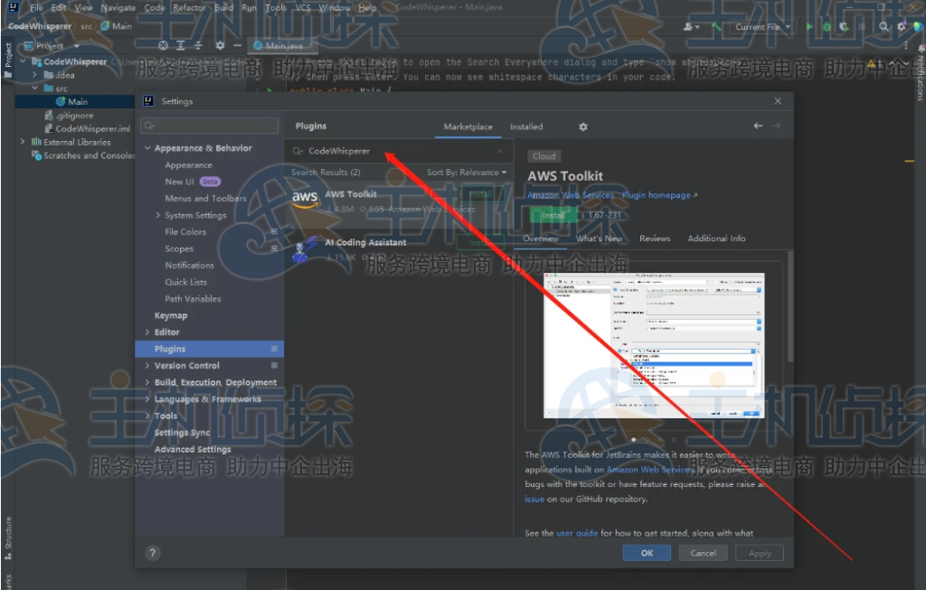This screenshot has height=590, width=926.
Task: Expand Version Control settings group
Action: [x=147, y=366]
